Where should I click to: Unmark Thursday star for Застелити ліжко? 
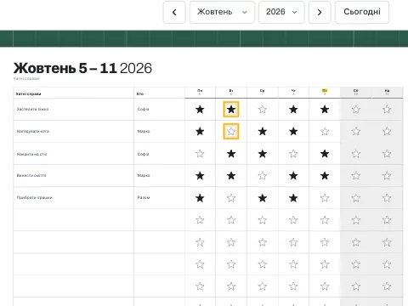point(293,110)
